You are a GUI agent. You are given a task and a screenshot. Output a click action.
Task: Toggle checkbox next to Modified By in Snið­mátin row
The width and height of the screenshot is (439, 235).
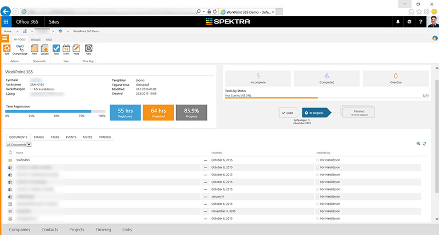318,160
